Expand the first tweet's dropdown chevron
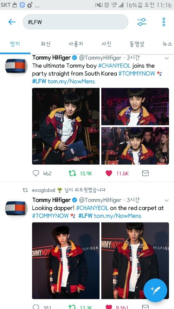This screenshot has height=309, width=174. 167,58
